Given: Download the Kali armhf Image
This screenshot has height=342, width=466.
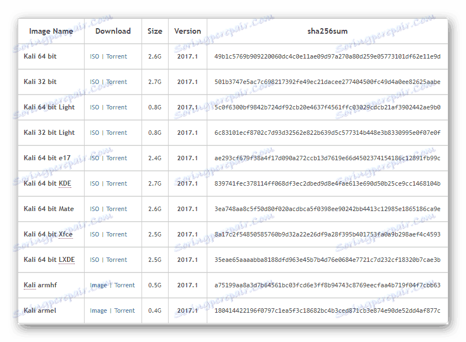Looking at the screenshot, I should pos(98,285).
